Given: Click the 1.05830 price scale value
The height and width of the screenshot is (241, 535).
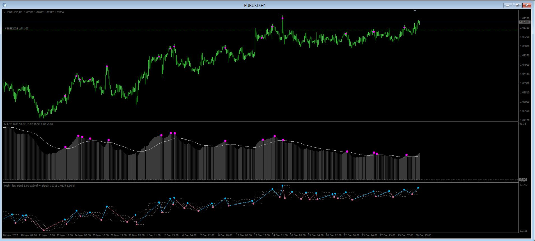Looking at the screenshot, I should pos(525,46).
